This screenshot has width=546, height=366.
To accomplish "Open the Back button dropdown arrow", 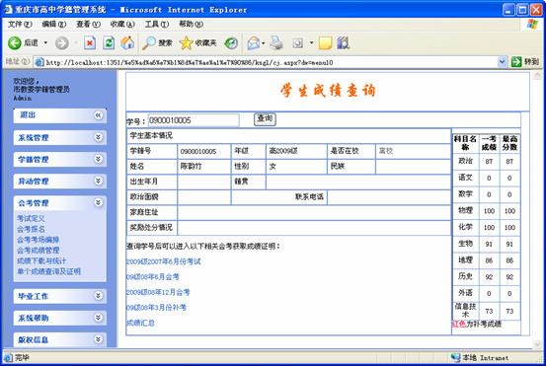I will [45, 43].
